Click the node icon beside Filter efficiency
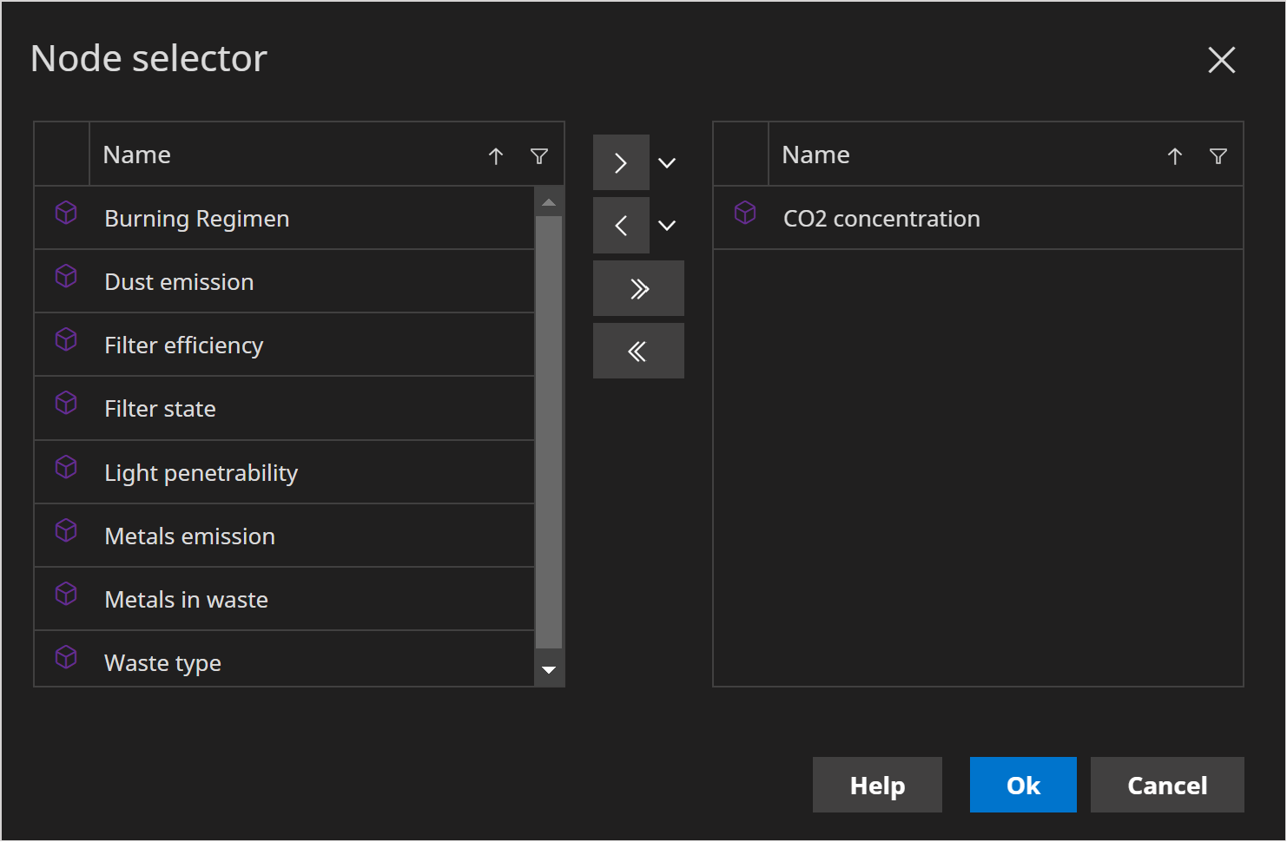The width and height of the screenshot is (1287, 842). pos(67,339)
